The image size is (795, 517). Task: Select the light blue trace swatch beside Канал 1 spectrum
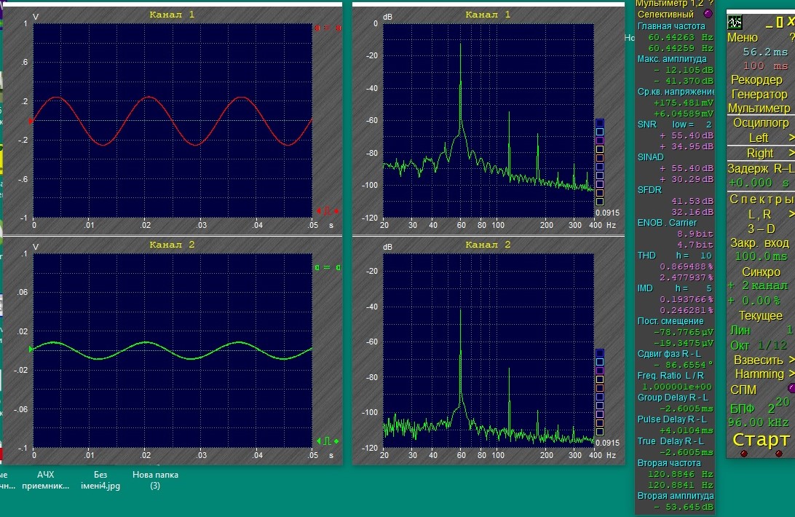tap(600, 132)
